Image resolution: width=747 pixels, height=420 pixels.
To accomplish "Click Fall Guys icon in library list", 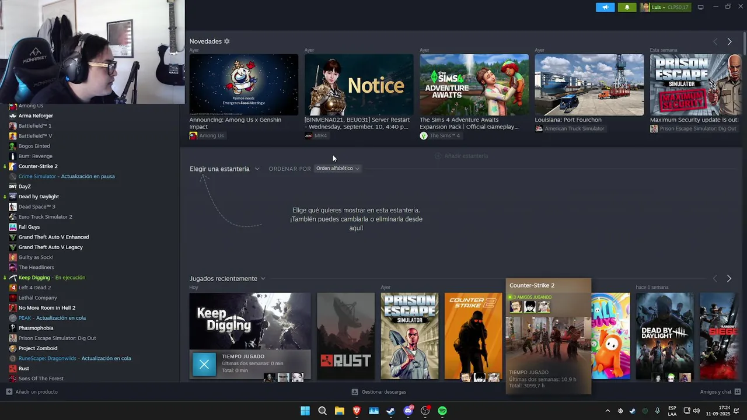I will coord(13,227).
